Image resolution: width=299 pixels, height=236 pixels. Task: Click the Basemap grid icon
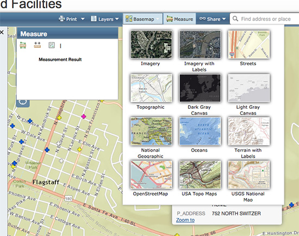point(129,18)
